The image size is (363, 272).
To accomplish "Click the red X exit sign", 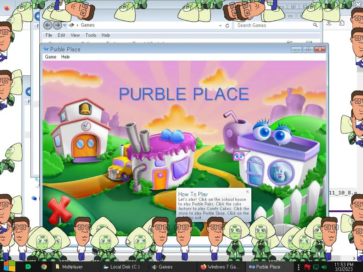I will 60,210.
